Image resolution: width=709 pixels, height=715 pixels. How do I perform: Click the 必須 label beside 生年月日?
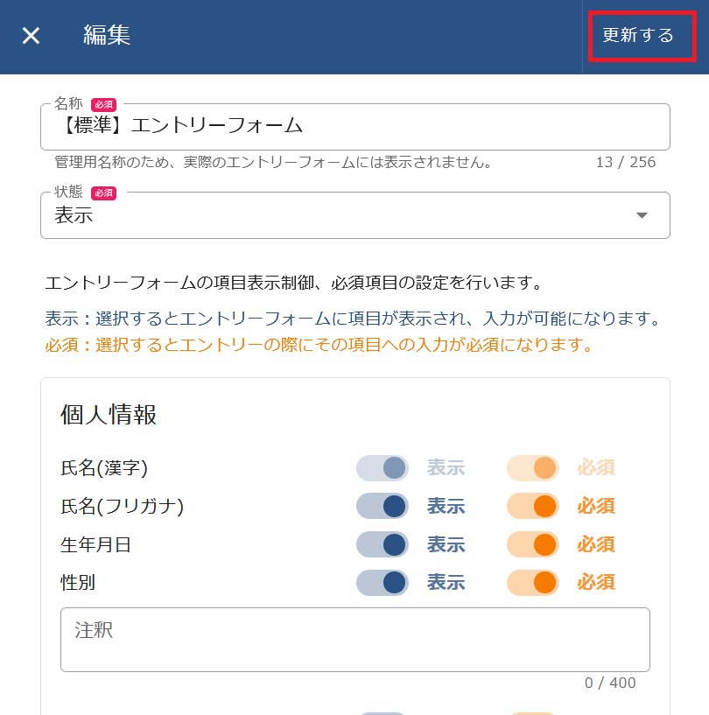click(x=595, y=544)
